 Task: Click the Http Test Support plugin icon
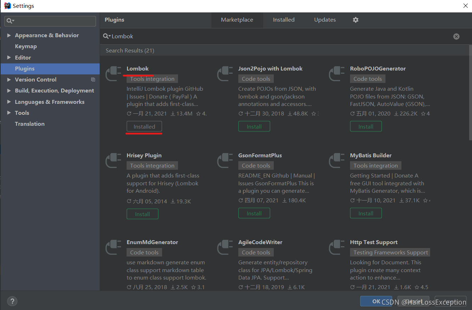point(337,247)
